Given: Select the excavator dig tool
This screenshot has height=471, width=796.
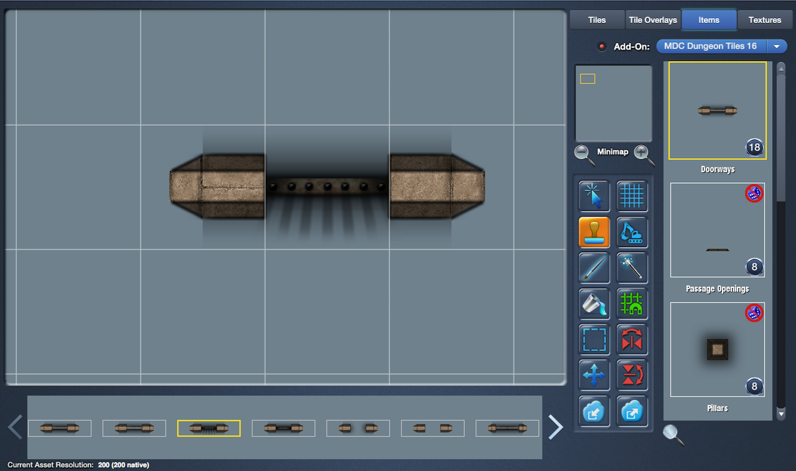Looking at the screenshot, I should coord(632,233).
